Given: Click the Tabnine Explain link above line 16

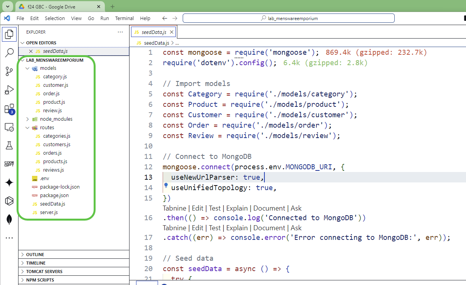Looking at the screenshot, I should (x=237, y=208).
